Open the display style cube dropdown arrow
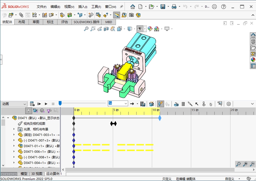The width and height of the screenshot is (256, 181). click(x=135, y=29)
